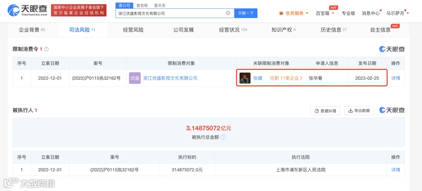The width and height of the screenshot is (422, 191).
Task: Switch to the 司法风险 tab
Action: pos(82,30)
